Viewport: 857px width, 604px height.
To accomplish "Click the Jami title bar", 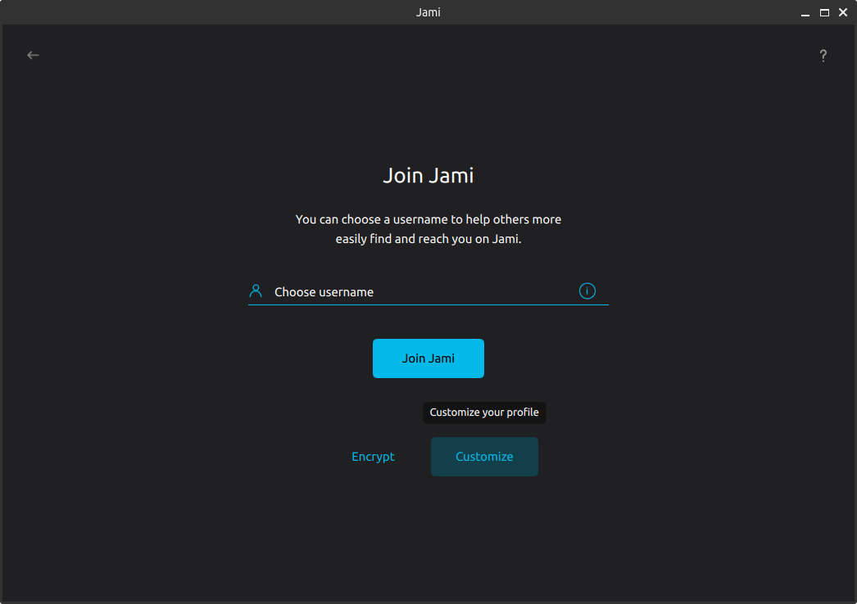I will (428, 12).
